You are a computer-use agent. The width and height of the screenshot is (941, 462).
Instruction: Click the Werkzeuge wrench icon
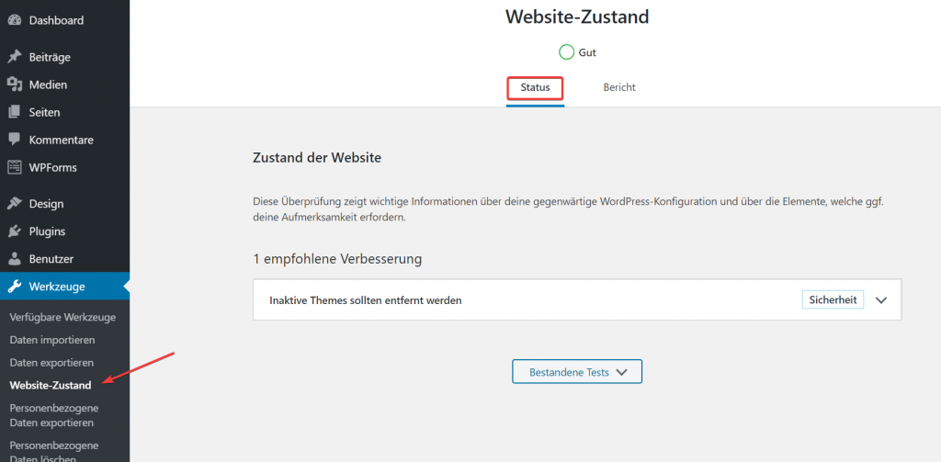pyautogui.click(x=15, y=287)
